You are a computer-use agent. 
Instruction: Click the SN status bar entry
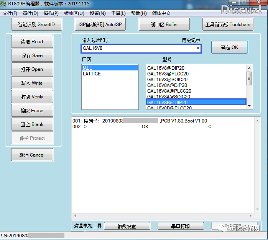[x=33, y=236]
